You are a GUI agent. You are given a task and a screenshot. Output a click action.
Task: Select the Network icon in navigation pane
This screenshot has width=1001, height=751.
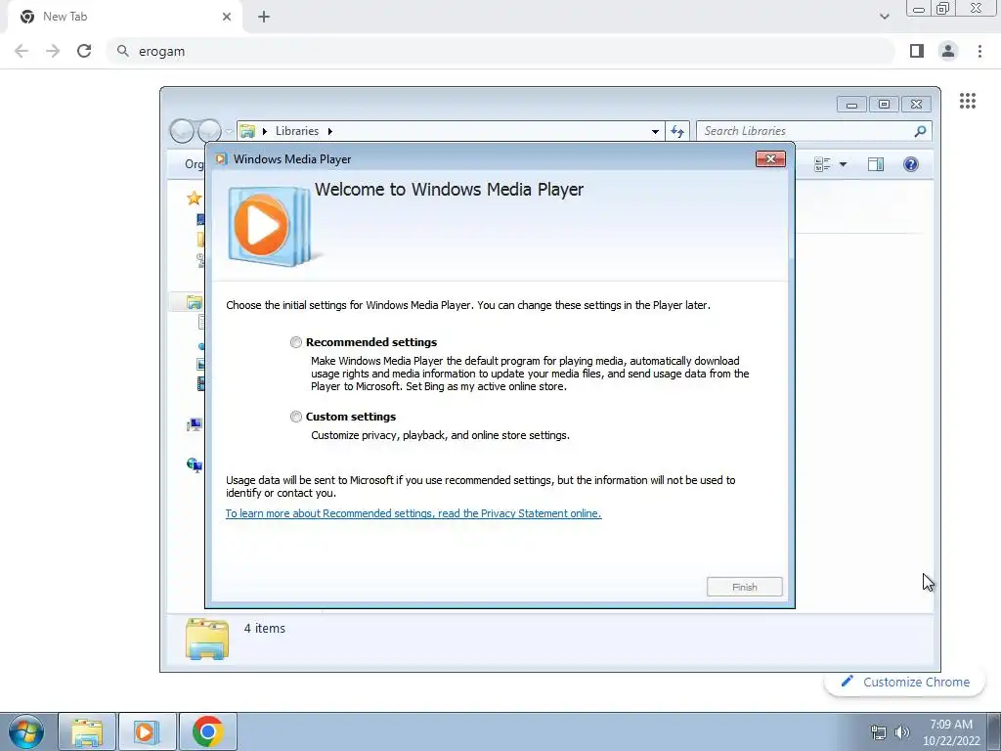(195, 464)
